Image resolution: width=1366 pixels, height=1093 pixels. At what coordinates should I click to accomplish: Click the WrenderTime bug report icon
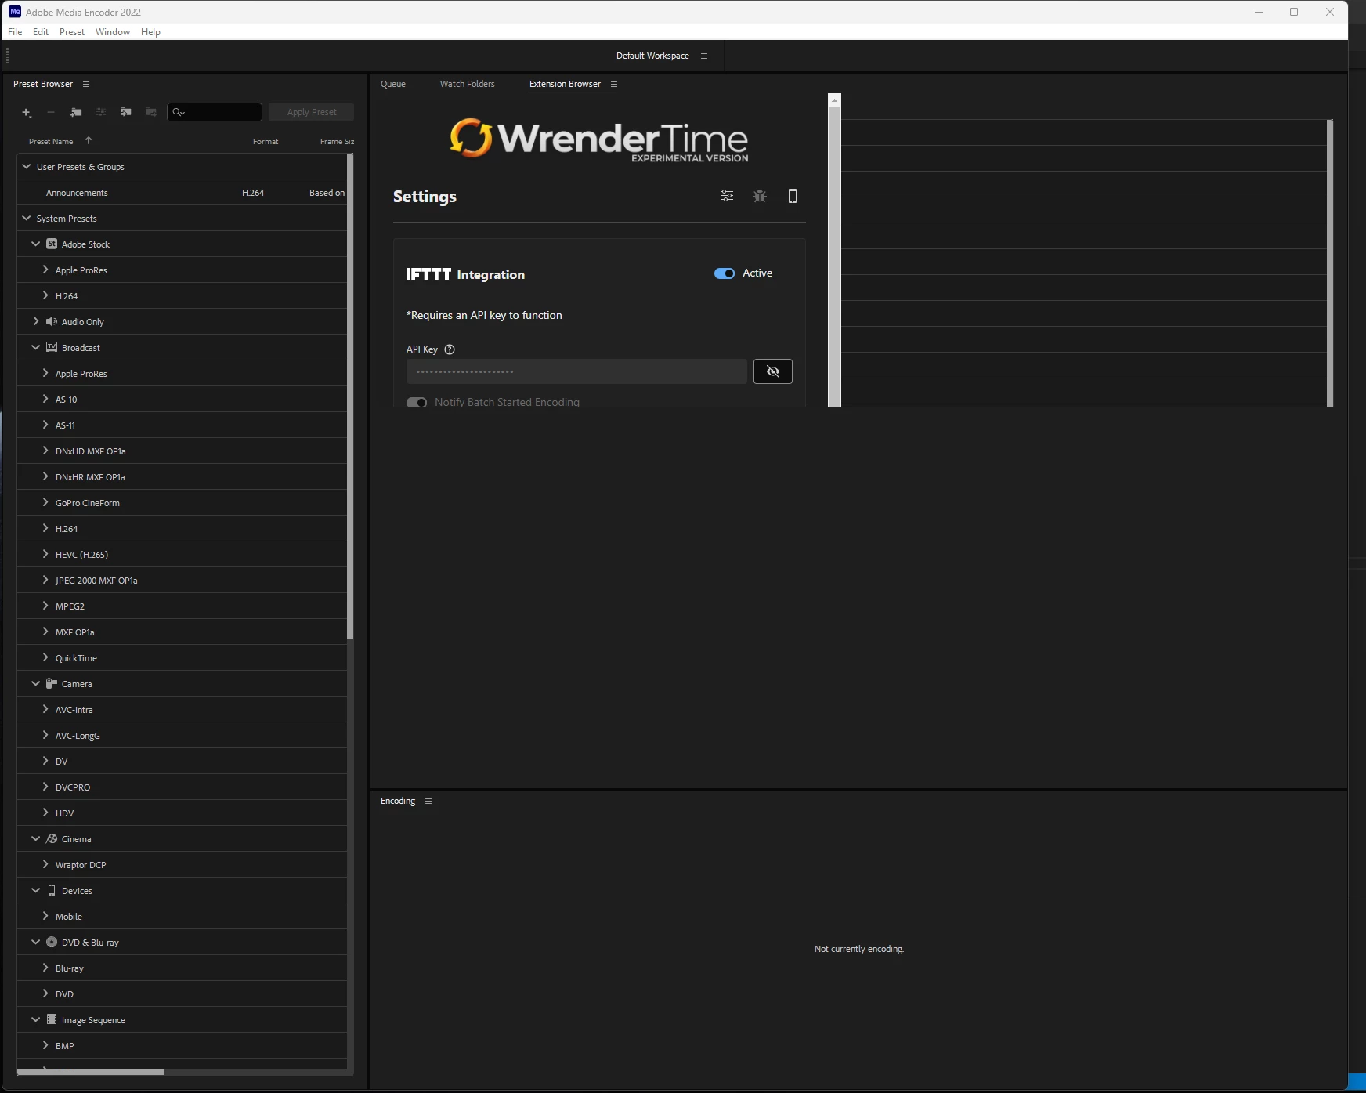click(x=760, y=196)
